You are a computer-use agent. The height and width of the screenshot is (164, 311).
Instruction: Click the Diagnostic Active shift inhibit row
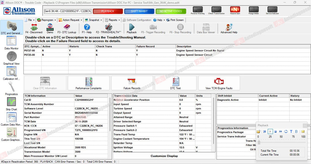coord(263,100)
